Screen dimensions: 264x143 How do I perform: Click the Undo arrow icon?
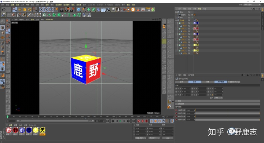3,10
